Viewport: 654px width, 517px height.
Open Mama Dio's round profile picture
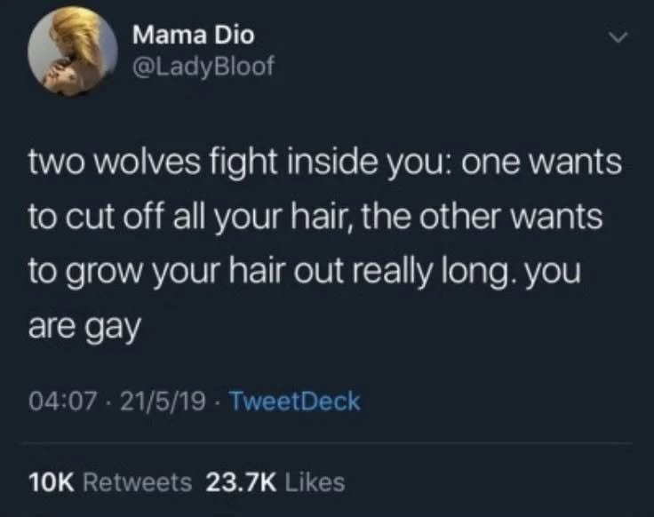[x=73, y=52]
